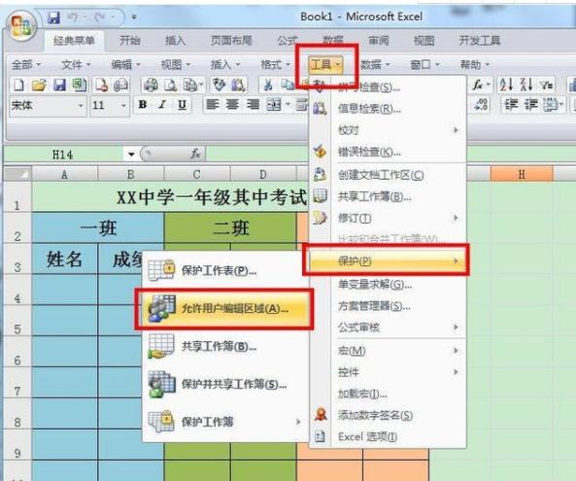Choose 保护并共享工作簿(S)...
This screenshot has width=576, height=481.
pyautogui.click(x=224, y=385)
